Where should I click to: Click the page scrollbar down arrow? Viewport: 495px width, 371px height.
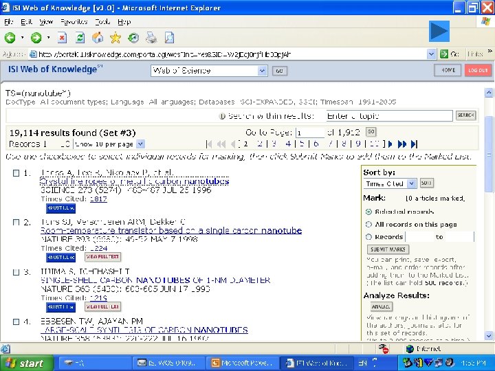(x=489, y=335)
